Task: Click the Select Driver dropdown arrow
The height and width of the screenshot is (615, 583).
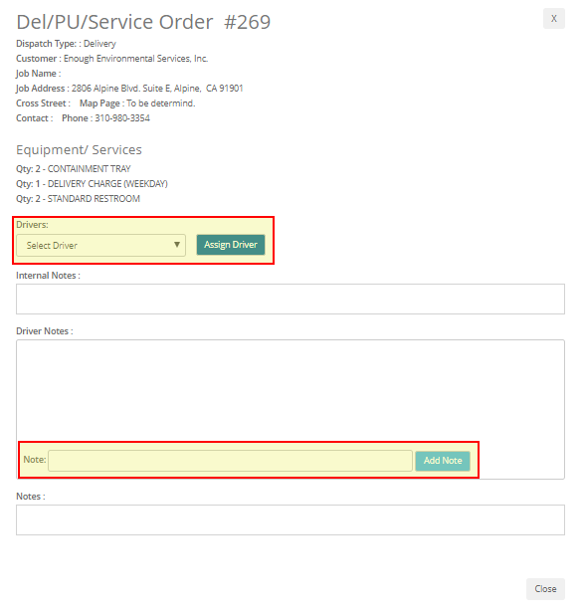Action: pos(177,245)
